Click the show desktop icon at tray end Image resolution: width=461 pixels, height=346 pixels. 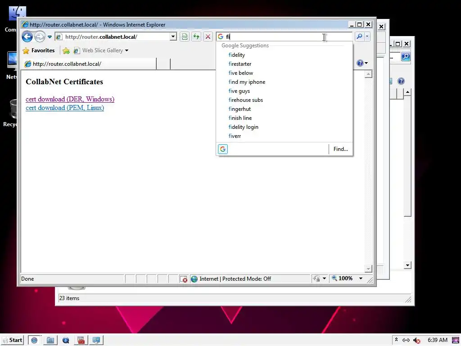click(456, 341)
